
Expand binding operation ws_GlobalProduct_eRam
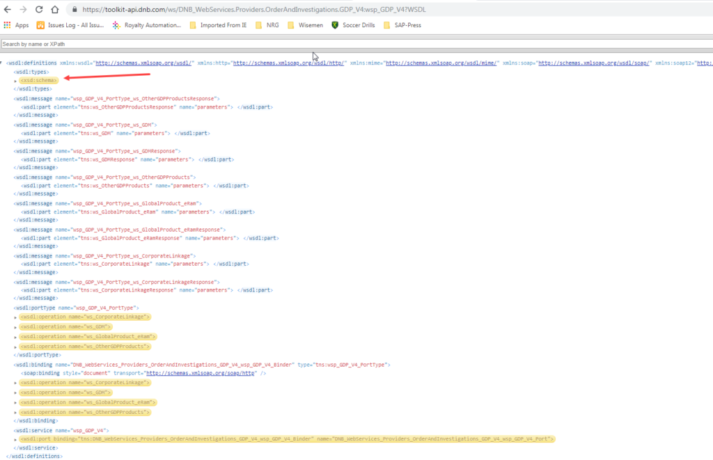pos(15,403)
